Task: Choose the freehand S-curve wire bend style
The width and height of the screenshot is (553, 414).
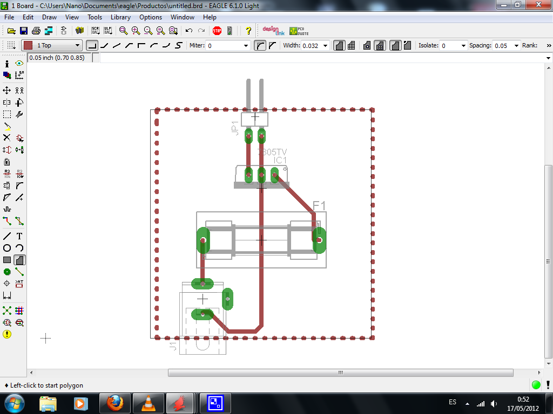Action: tap(179, 45)
